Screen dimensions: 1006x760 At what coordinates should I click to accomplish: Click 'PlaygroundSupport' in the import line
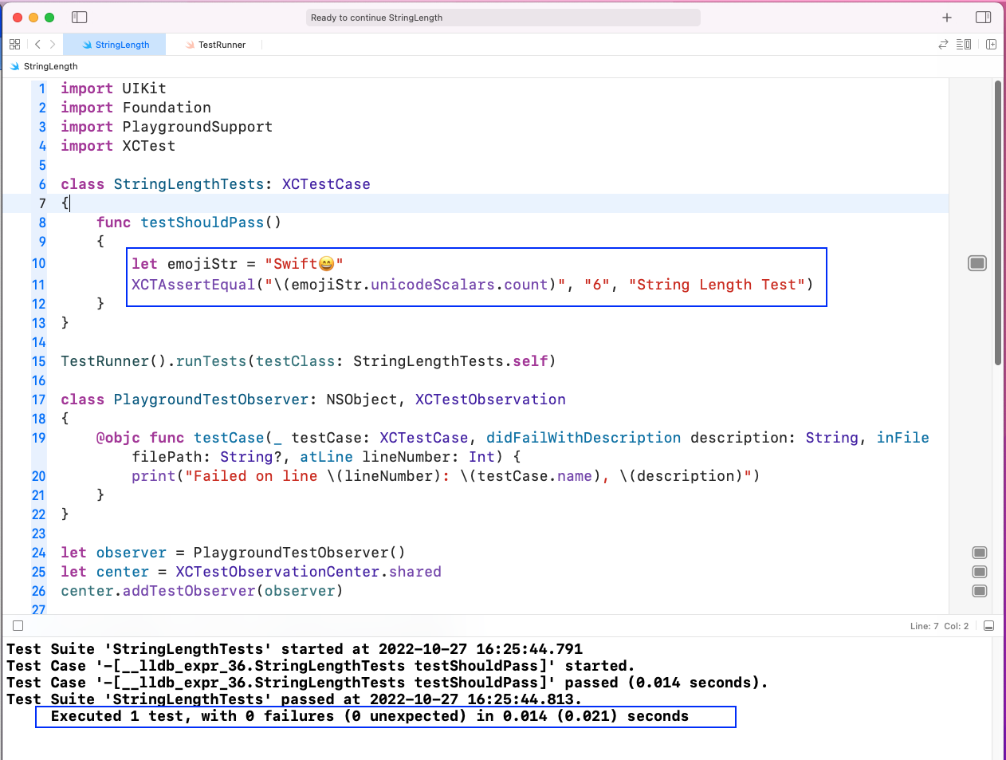coord(198,127)
